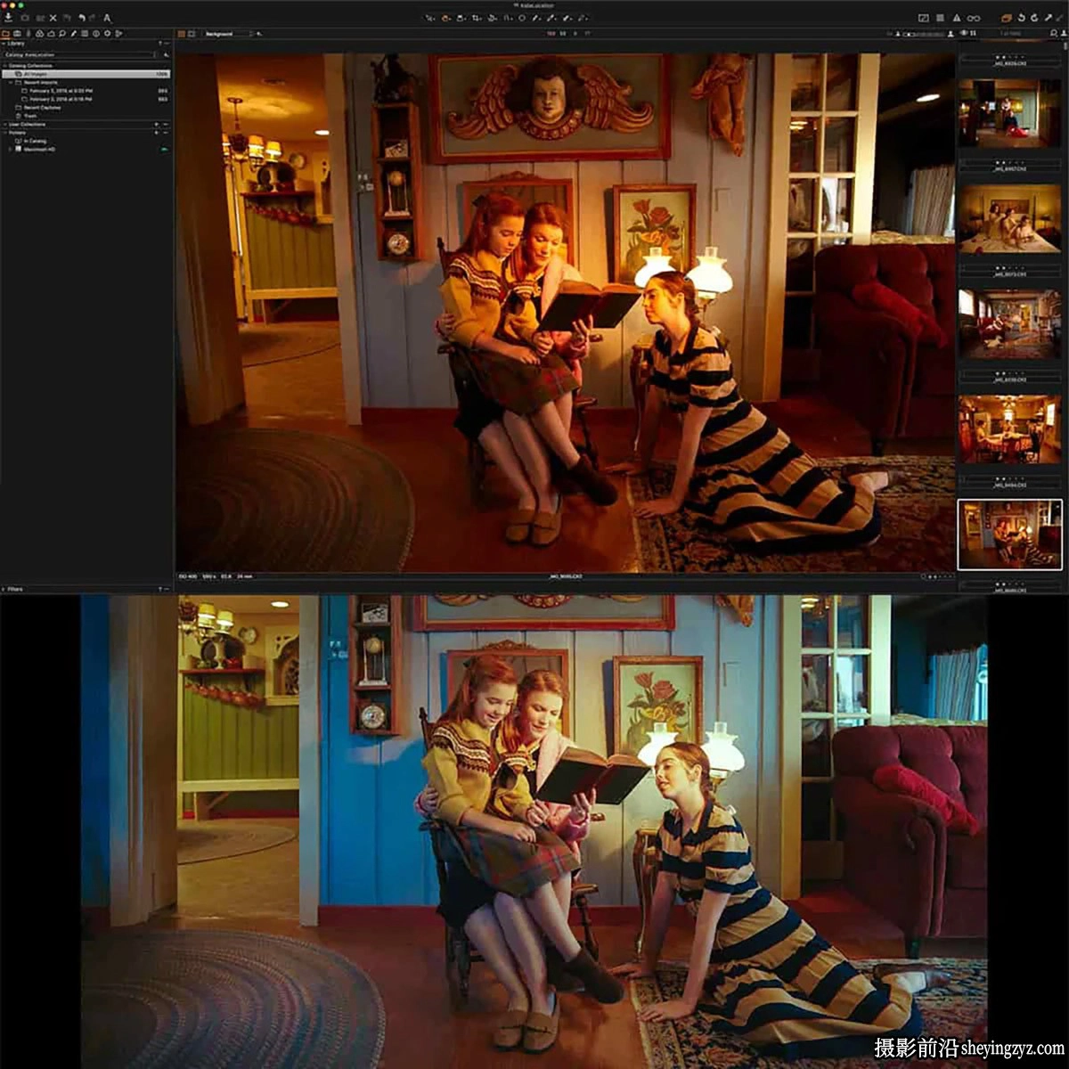Click the Reset adjustments counter-clockwise arrow
1069x1069 pixels.
click(x=1022, y=18)
